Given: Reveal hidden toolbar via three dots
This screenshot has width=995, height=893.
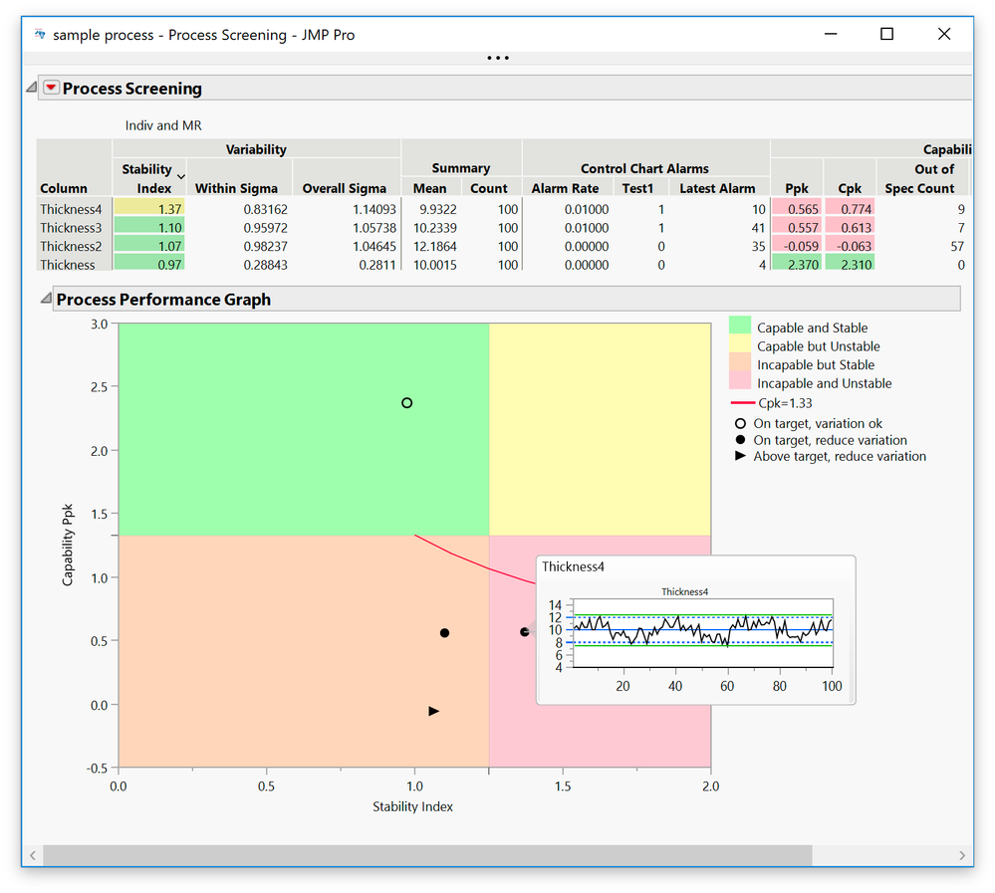Looking at the screenshot, I should point(498,58).
